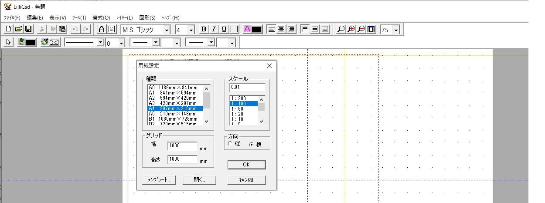
Task: Open the end arrow style dropdown
Action: tap(211, 42)
